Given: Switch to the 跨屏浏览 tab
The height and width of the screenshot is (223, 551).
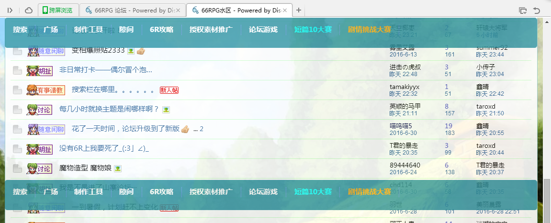Looking at the screenshot, I should [57, 10].
